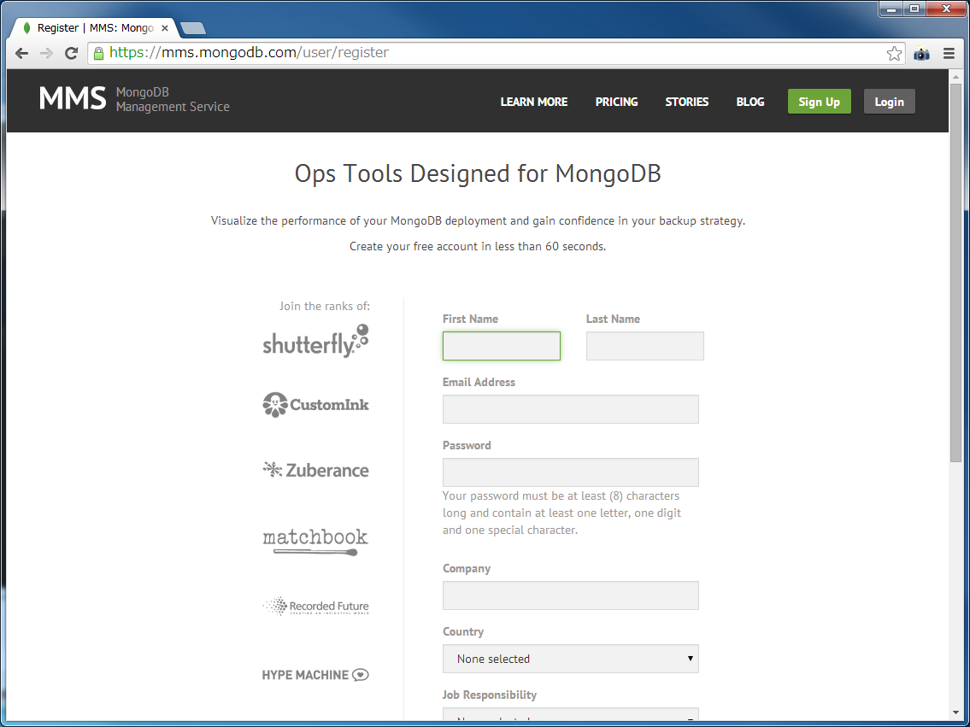The width and height of the screenshot is (970, 727).
Task: Click the Login button
Action: pos(889,101)
